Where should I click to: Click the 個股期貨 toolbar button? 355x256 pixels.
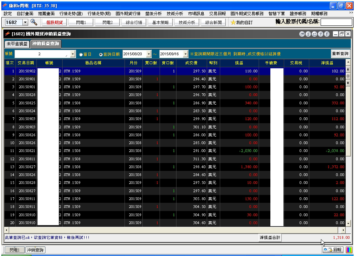click(54, 22)
